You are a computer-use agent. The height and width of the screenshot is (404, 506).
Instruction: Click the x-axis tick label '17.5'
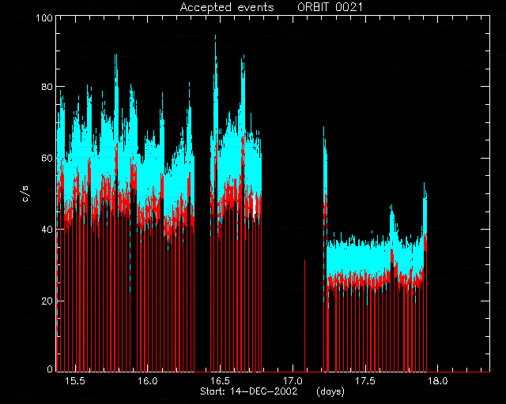click(x=365, y=381)
